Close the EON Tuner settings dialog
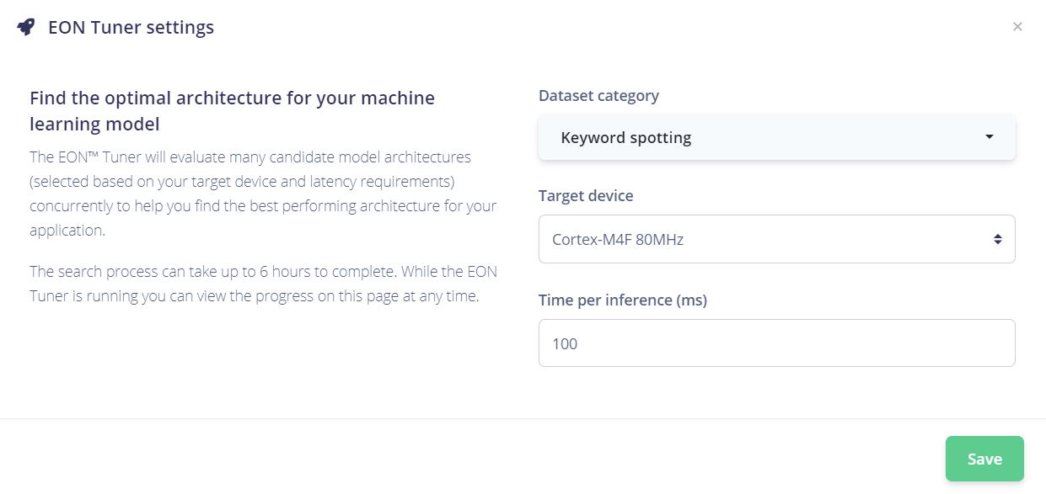This screenshot has width=1046, height=494. click(x=1017, y=27)
